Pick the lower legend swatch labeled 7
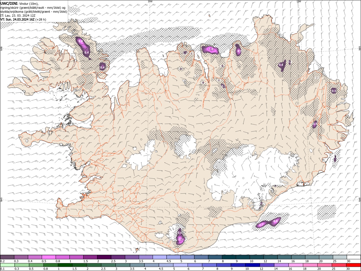This screenshot has height=271, width=361. tap(209, 265)
